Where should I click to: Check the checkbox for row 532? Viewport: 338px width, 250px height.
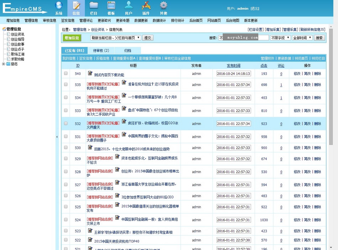(66, 123)
